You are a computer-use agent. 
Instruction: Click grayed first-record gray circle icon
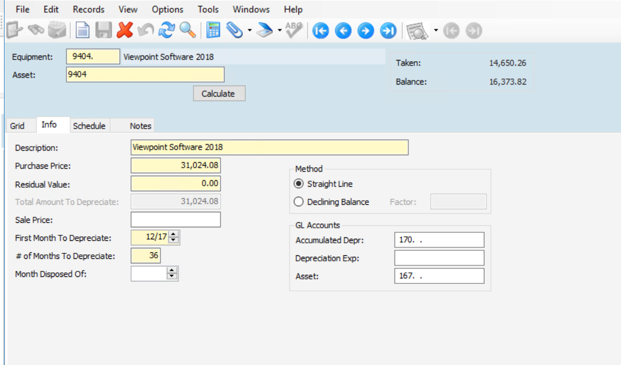click(x=452, y=31)
